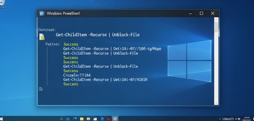Click the line ending in Uet:16:-07/41010
Screen dimensions: 254x121
pos(105,80)
